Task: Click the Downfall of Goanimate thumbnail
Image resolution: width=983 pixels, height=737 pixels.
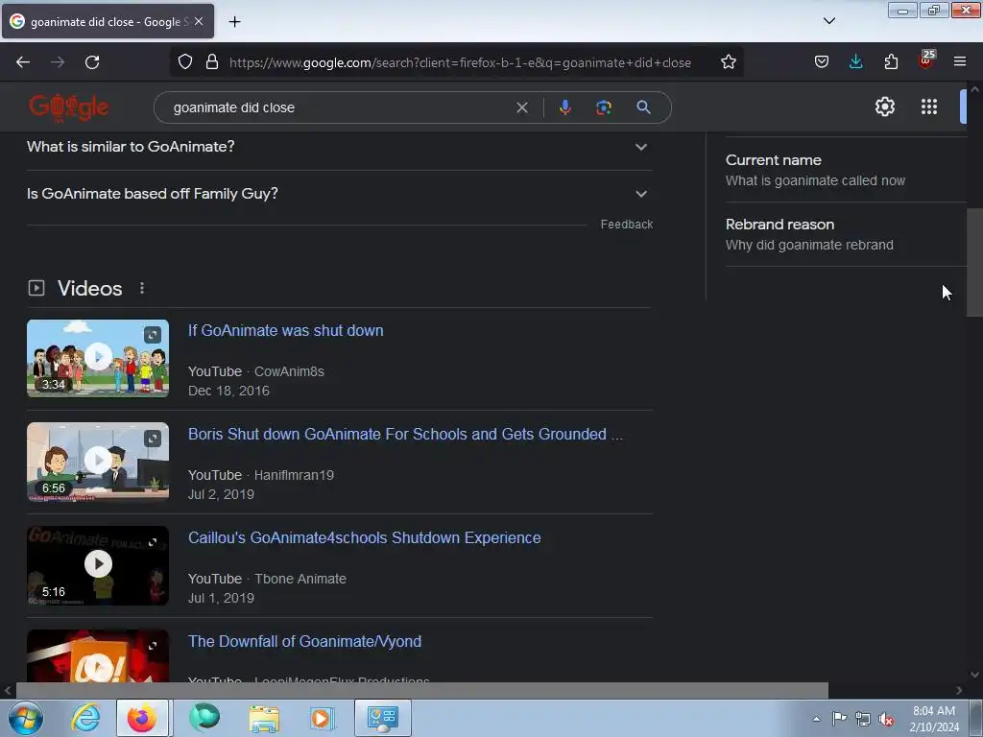Action: point(98,655)
